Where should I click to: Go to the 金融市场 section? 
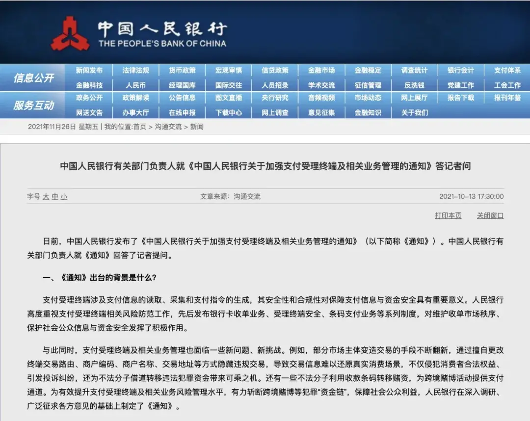(321, 70)
